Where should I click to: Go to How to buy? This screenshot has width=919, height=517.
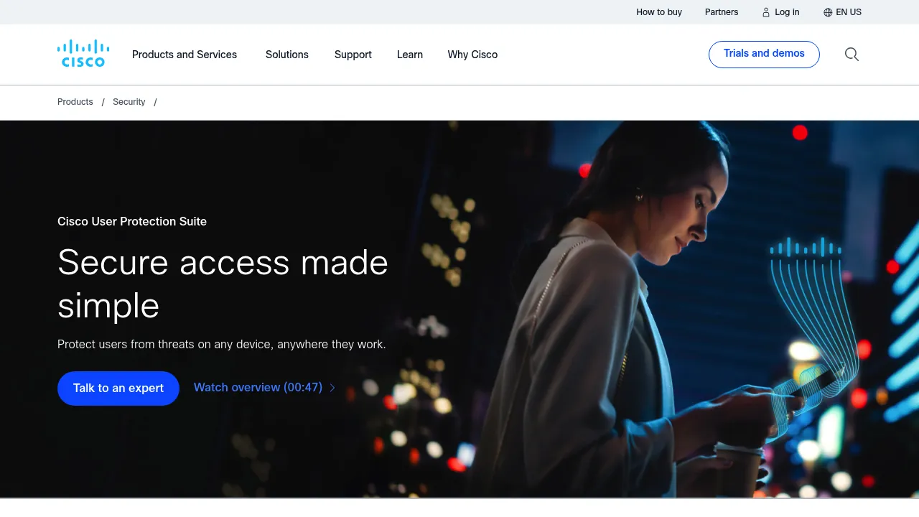tap(659, 12)
